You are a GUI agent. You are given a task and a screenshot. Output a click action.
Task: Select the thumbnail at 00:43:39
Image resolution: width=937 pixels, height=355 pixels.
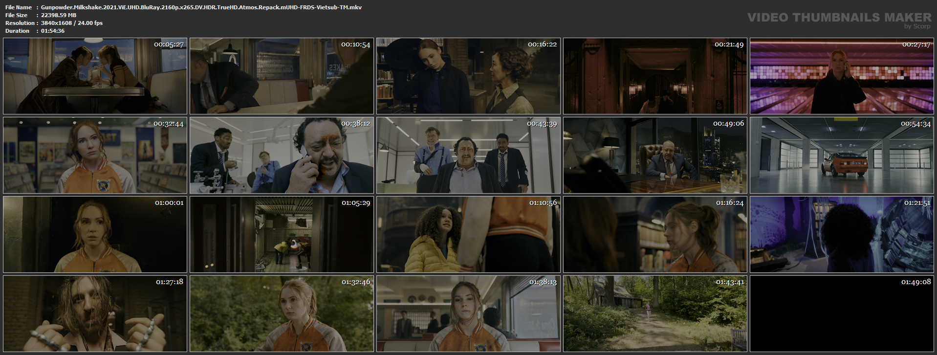468,155
